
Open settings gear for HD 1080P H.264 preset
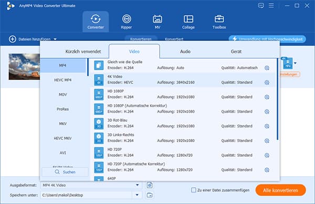tap(267, 97)
